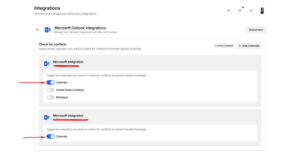Click the first Microsoft Integration Outlook icon
300x161 pixels.
point(47,64)
